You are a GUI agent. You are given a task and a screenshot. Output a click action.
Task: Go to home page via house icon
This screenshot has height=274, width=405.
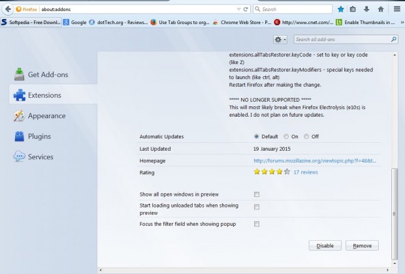click(381, 9)
